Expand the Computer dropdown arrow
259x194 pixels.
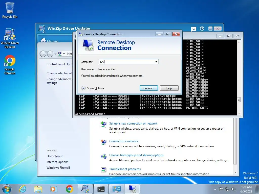point(156,62)
